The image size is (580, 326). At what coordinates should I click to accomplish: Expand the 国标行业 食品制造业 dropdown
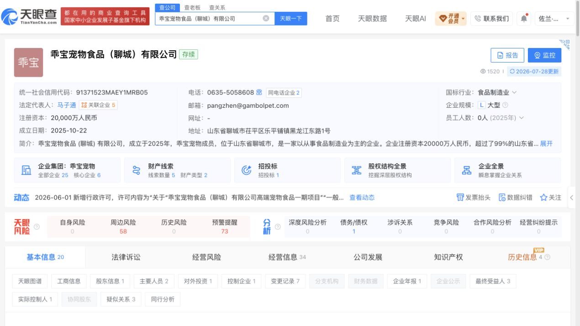coord(514,92)
